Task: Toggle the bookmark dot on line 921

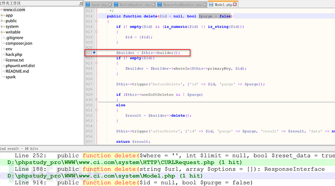Action: tap(94, 52)
